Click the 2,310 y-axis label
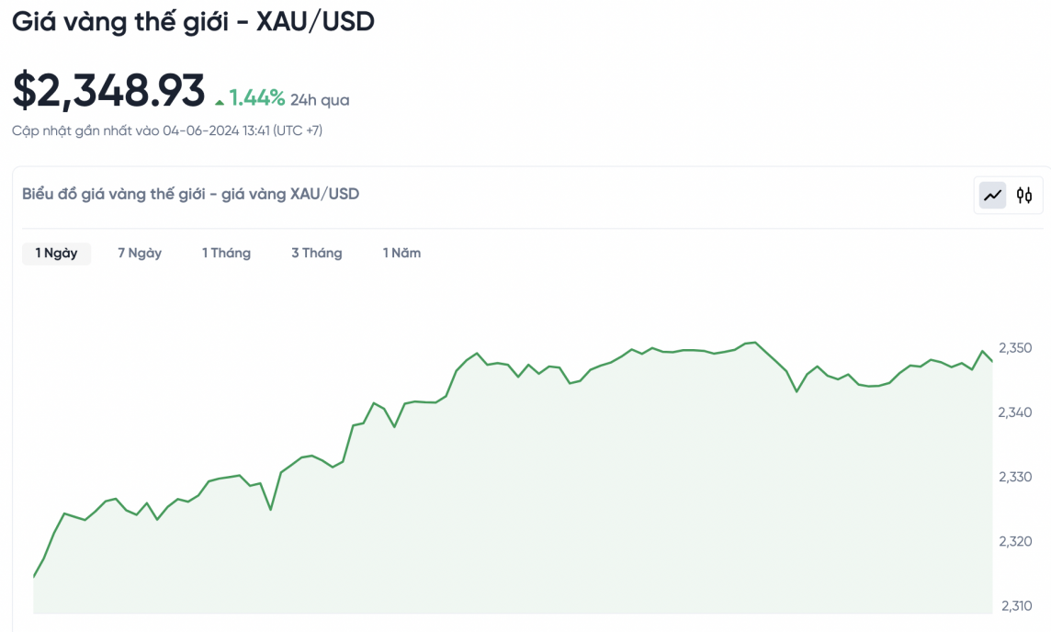 pyautogui.click(x=1015, y=605)
